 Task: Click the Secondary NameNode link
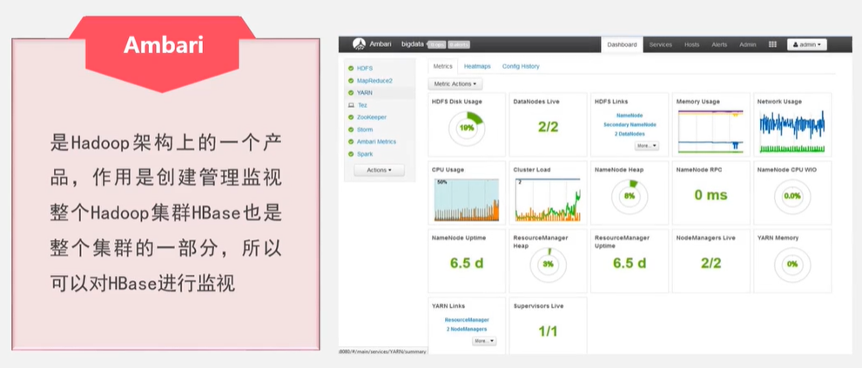point(630,124)
